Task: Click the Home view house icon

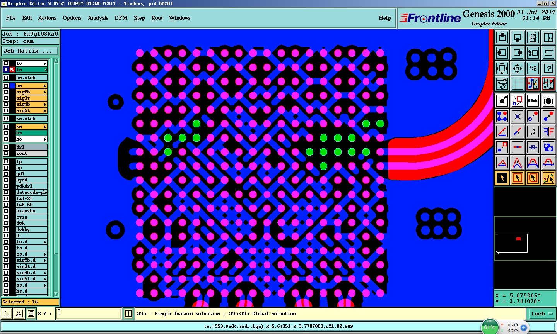Action: click(x=533, y=37)
